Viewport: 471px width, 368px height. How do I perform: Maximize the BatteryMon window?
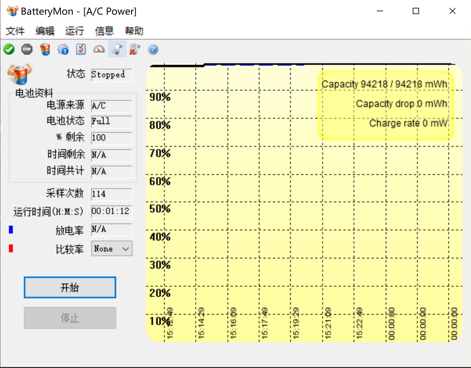point(416,11)
